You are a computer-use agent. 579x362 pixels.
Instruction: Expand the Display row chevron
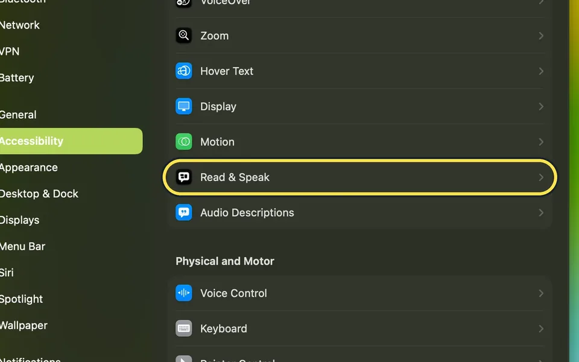pos(541,106)
